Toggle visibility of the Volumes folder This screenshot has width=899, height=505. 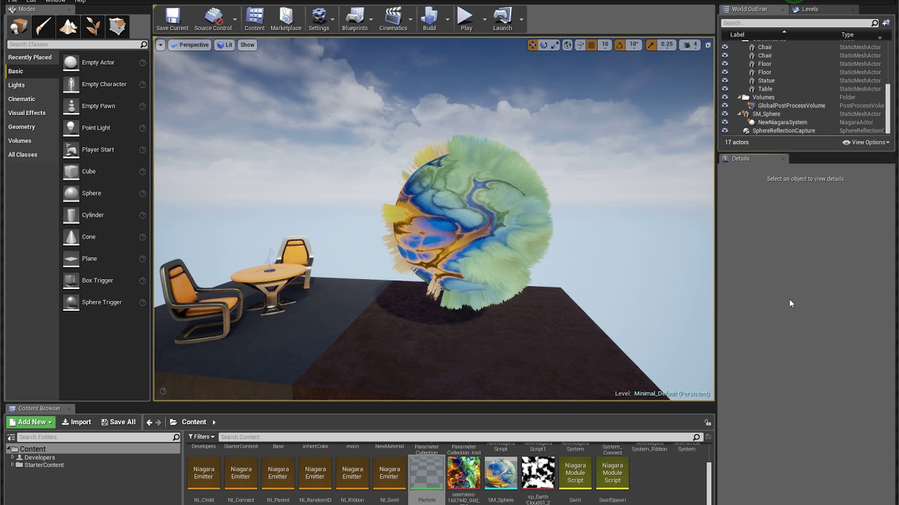pos(725,97)
